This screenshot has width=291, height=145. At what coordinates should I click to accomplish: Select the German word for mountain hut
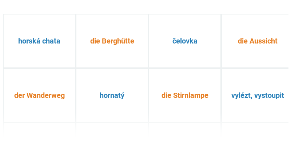pyautogui.click(x=112, y=41)
